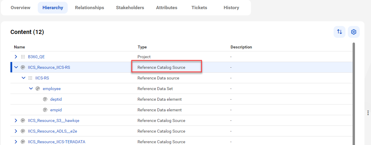Click the catalog icon beside IICS_Resource_IICS-RS
This screenshot has height=145, width=371.
click(x=23, y=67)
